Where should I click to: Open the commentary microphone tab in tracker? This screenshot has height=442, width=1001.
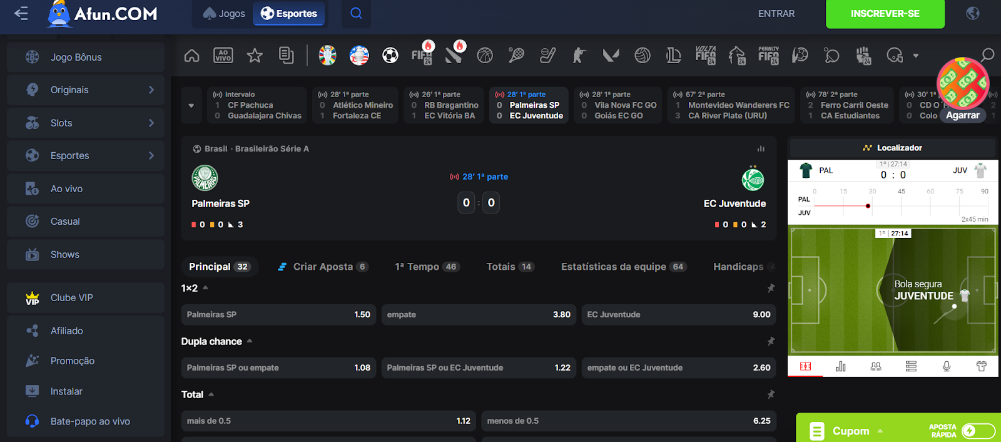click(947, 366)
